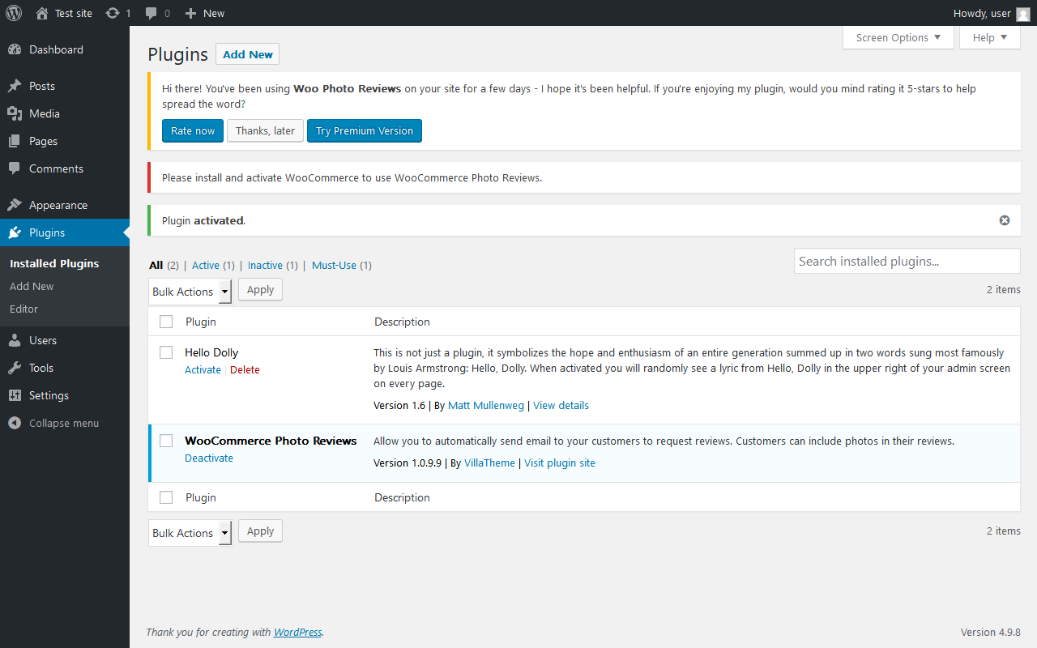The width and height of the screenshot is (1037, 648).
Task: Open Dashboard from the sidebar
Action: coord(56,49)
